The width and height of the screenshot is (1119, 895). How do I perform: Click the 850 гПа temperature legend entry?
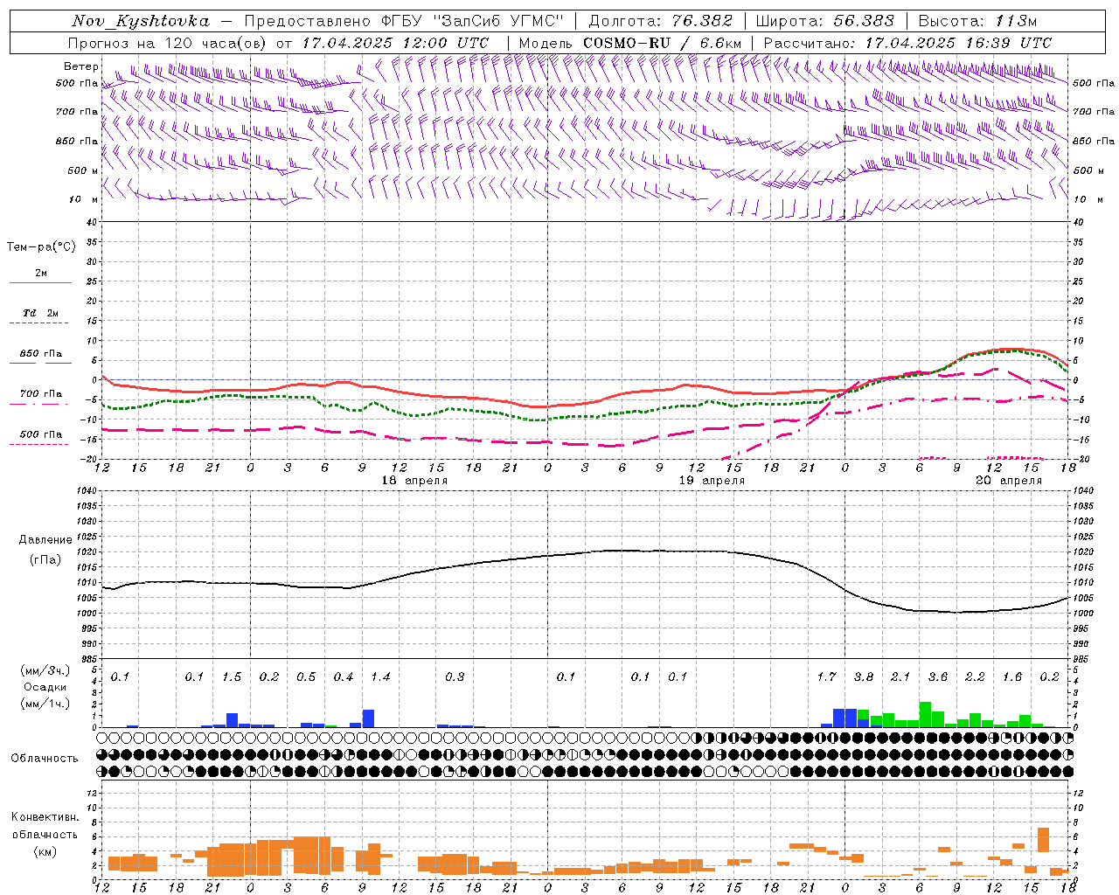pyautogui.click(x=40, y=355)
